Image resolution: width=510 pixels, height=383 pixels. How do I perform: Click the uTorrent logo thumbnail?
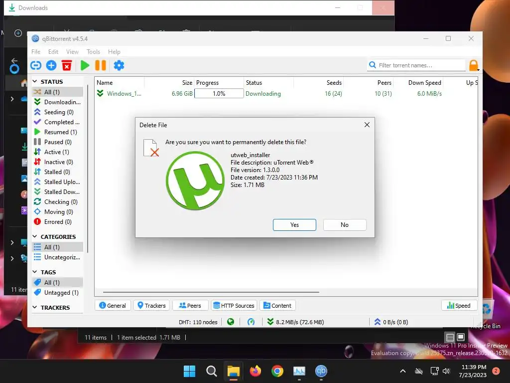[x=195, y=181]
